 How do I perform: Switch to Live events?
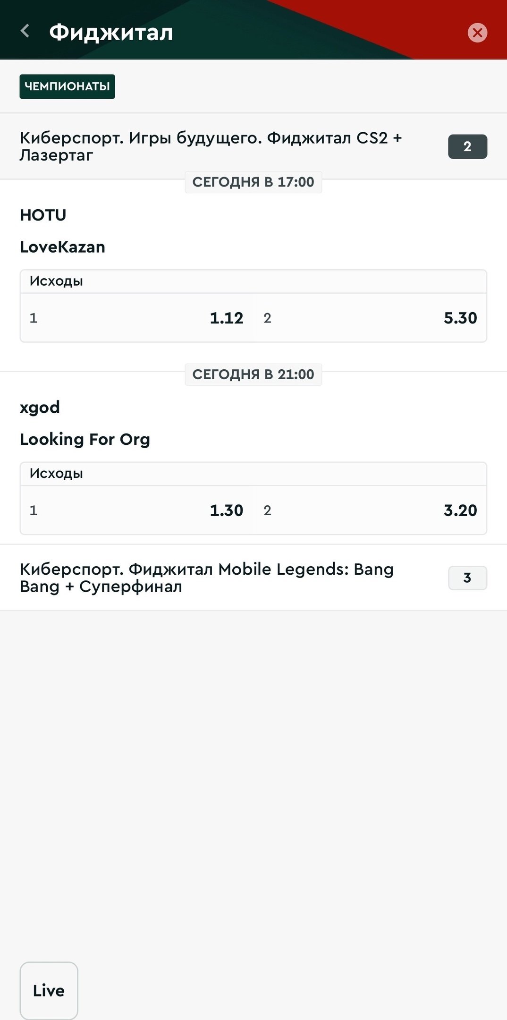tap(49, 990)
